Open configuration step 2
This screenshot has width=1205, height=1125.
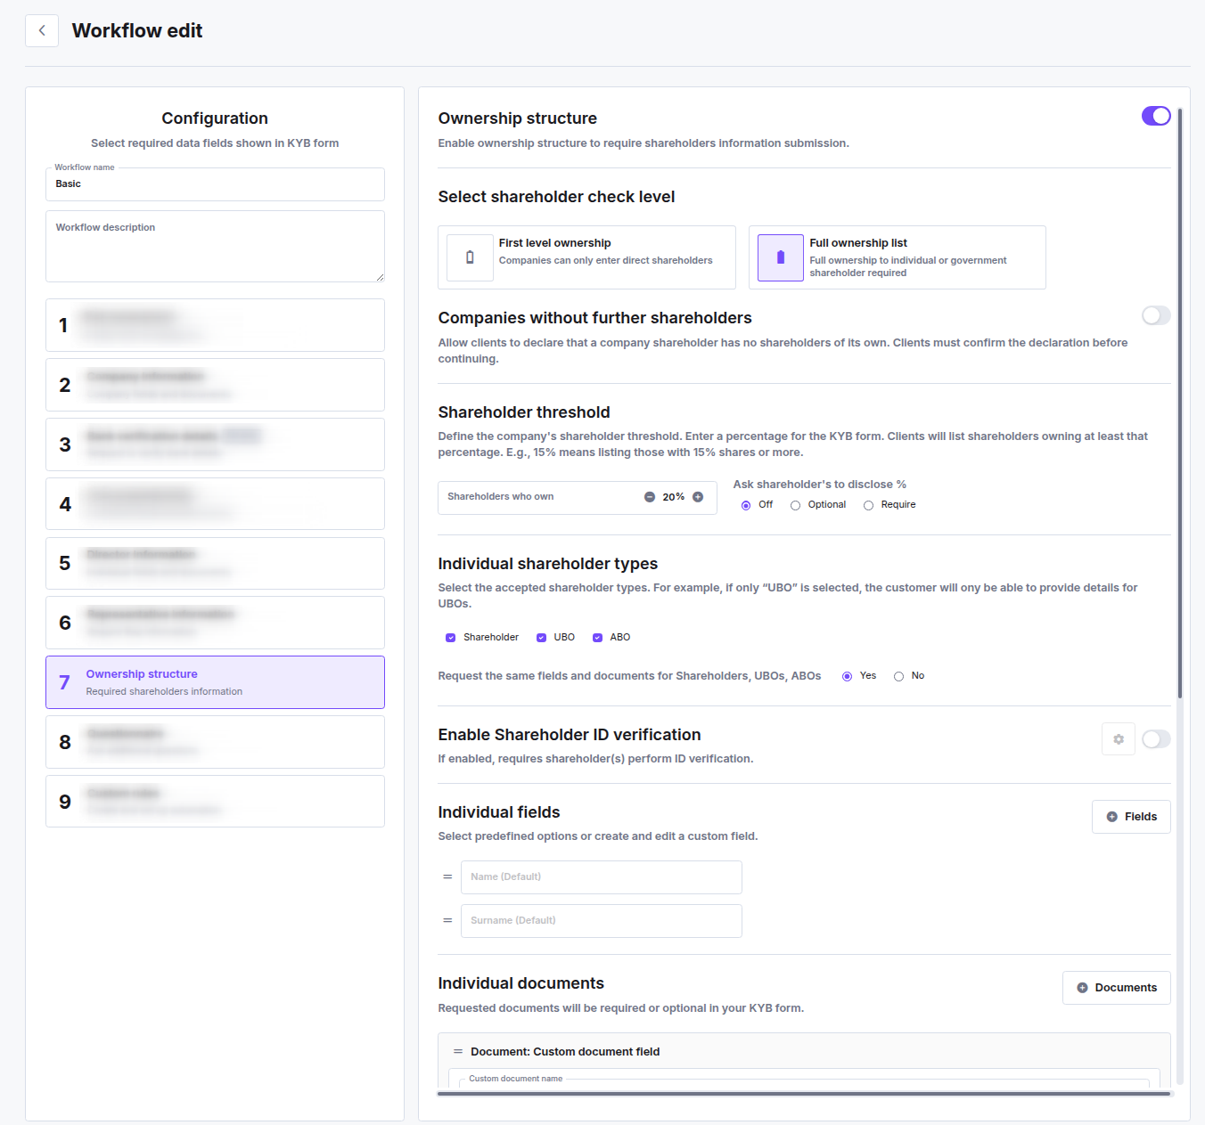pyautogui.click(x=215, y=385)
